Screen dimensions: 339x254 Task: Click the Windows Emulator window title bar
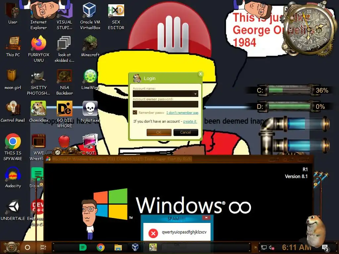click(x=178, y=159)
